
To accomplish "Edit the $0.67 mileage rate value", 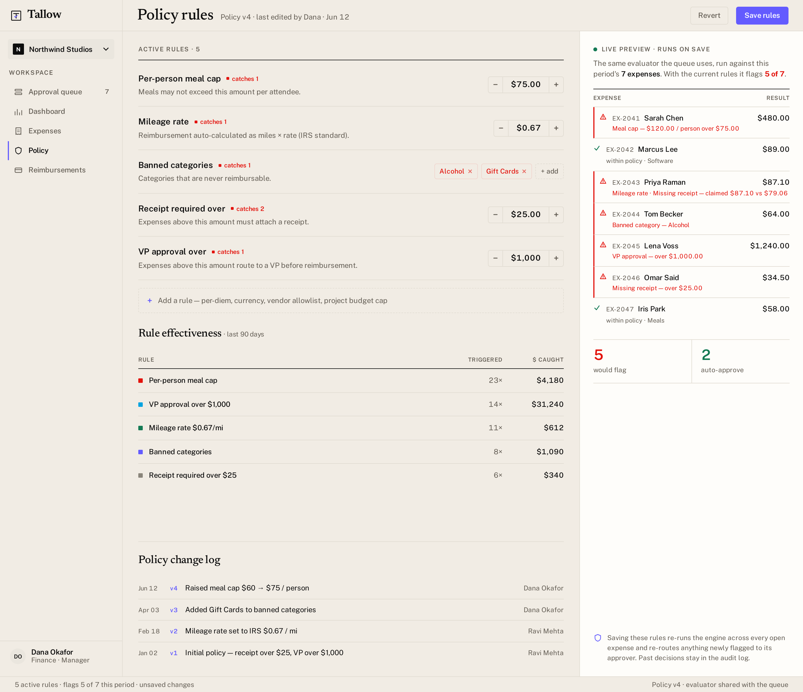I will click(528, 128).
